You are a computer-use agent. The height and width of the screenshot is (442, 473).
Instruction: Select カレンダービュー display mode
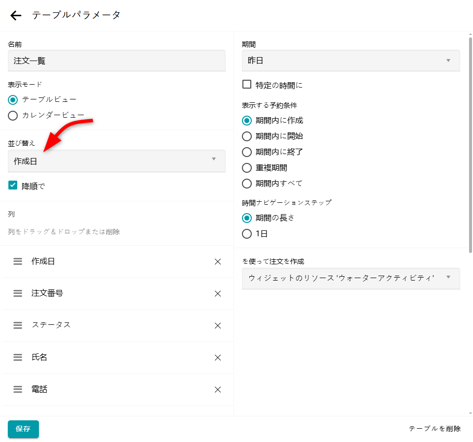(x=13, y=116)
